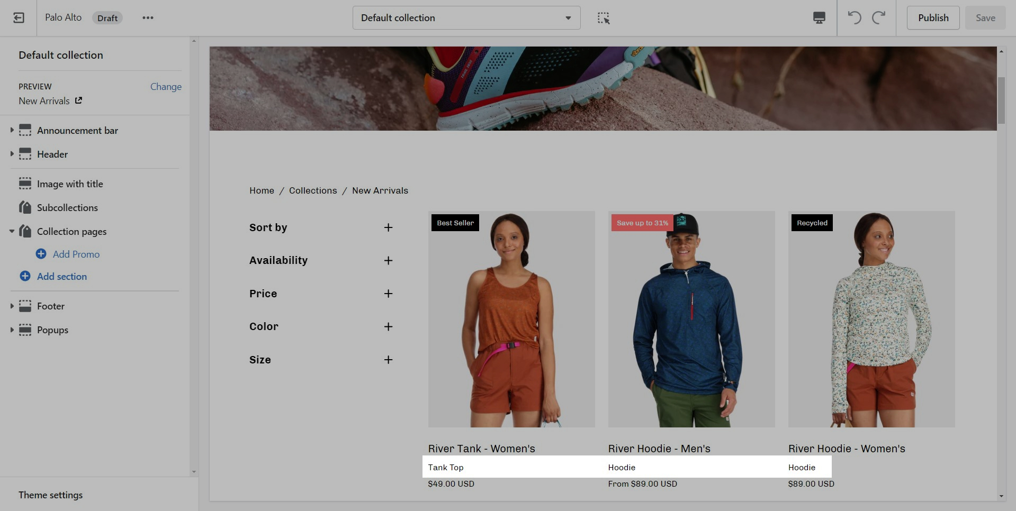Image resolution: width=1016 pixels, height=511 pixels.
Task: Open Theme settings
Action: pyautogui.click(x=51, y=495)
